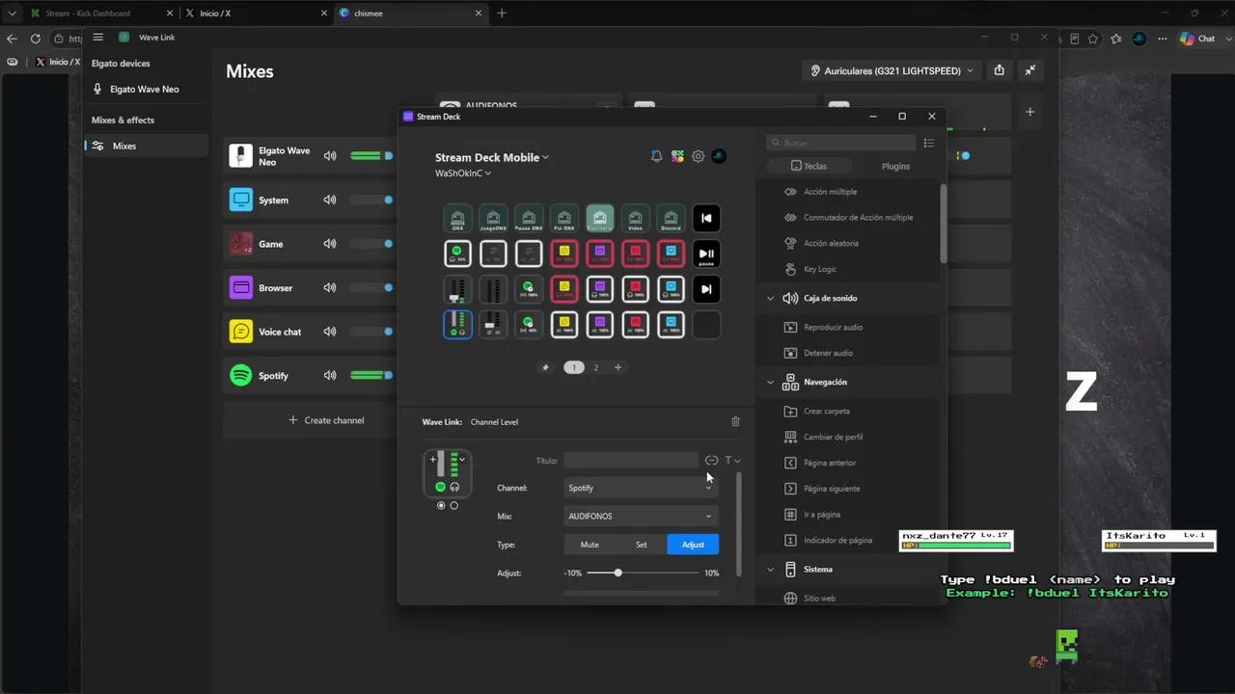Select the next track key on the deck

(706, 289)
